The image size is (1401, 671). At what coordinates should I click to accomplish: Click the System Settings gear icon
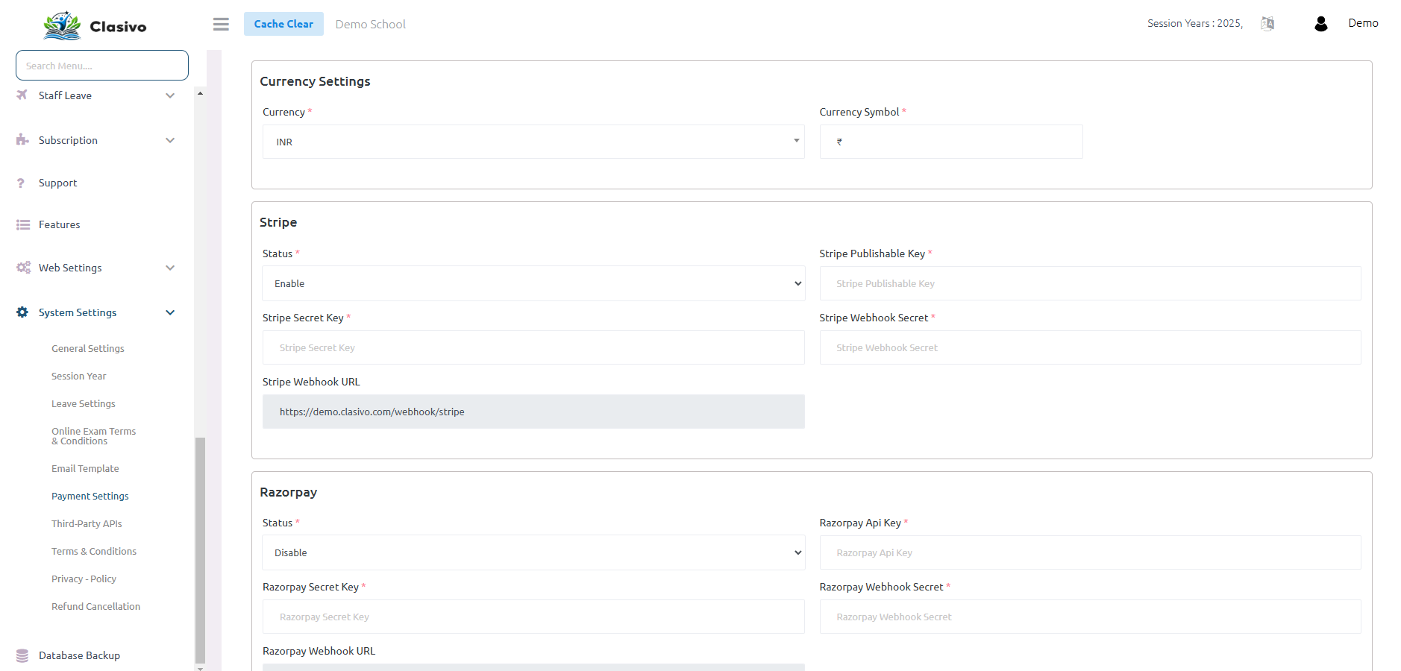22,312
